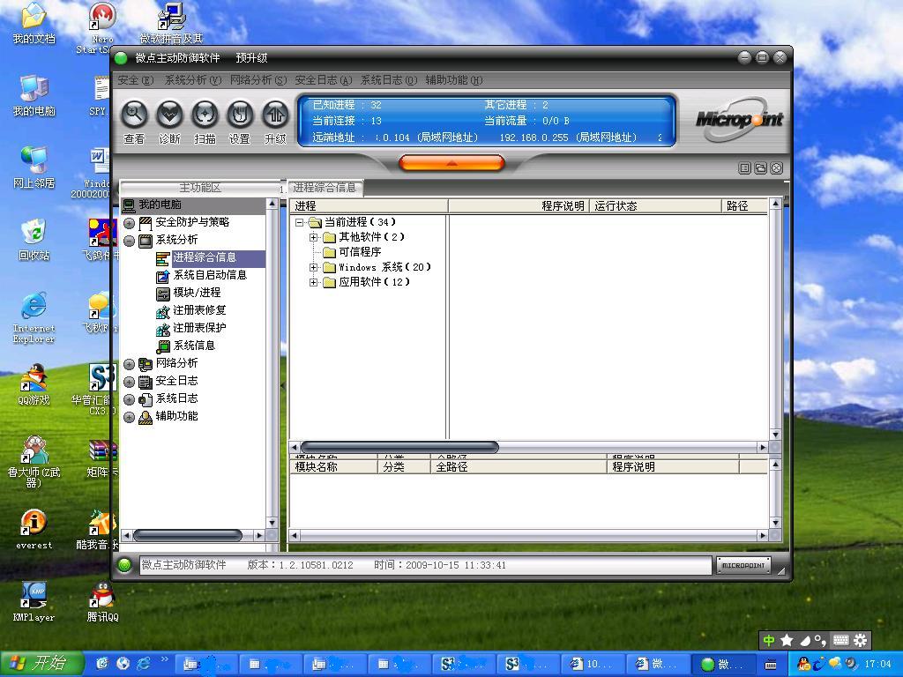Click the 查看 magnifier toolbar icon
The width and height of the screenshot is (903, 677).
tap(134, 115)
